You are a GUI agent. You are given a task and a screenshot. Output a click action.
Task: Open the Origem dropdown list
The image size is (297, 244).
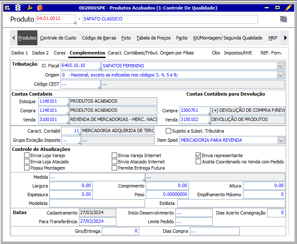280,75
